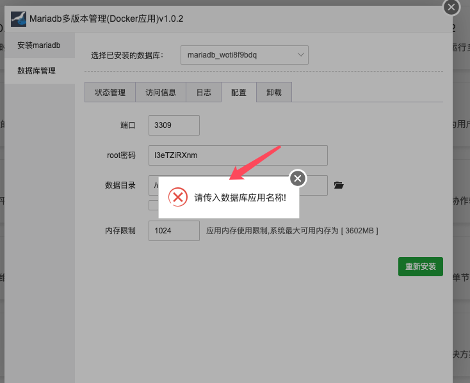Click the error text 请传入数据库应用名称!
Screen dimensions: 470x383
coord(240,198)
